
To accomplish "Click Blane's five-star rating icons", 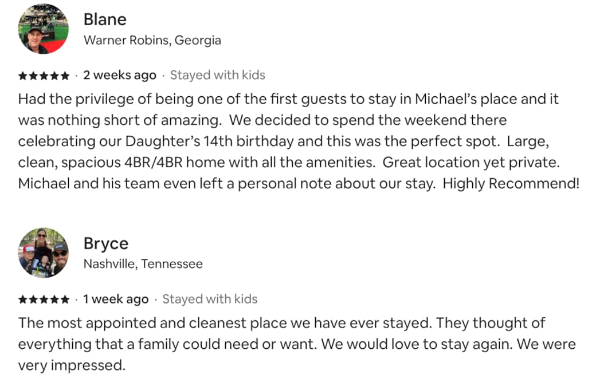I will point(44,76).
